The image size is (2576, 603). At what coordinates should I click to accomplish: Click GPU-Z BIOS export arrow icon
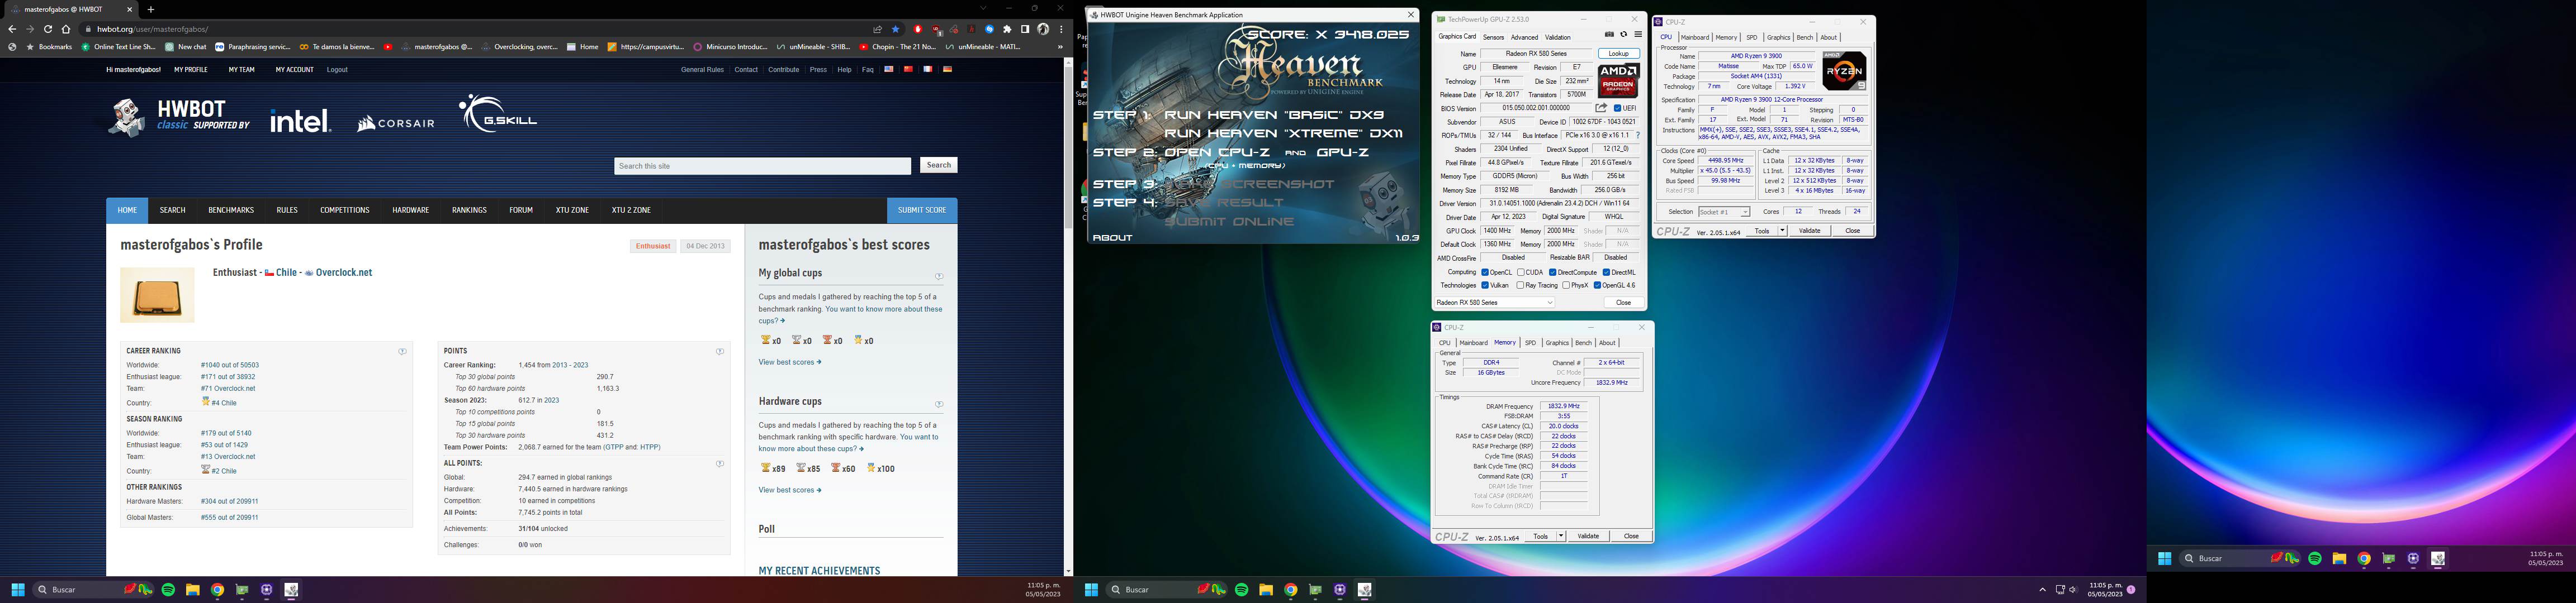[x=1601, y=108]
